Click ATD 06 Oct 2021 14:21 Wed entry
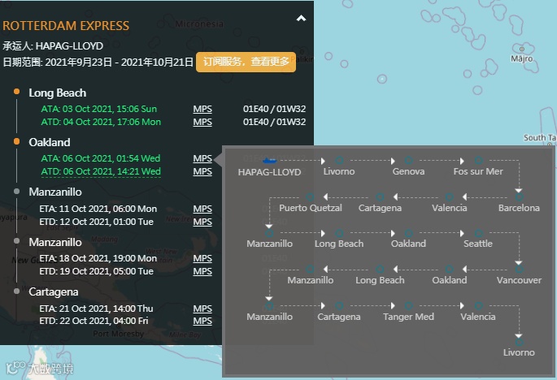The image size is (557, 380). pyautogui.click(x=101, y=171)
